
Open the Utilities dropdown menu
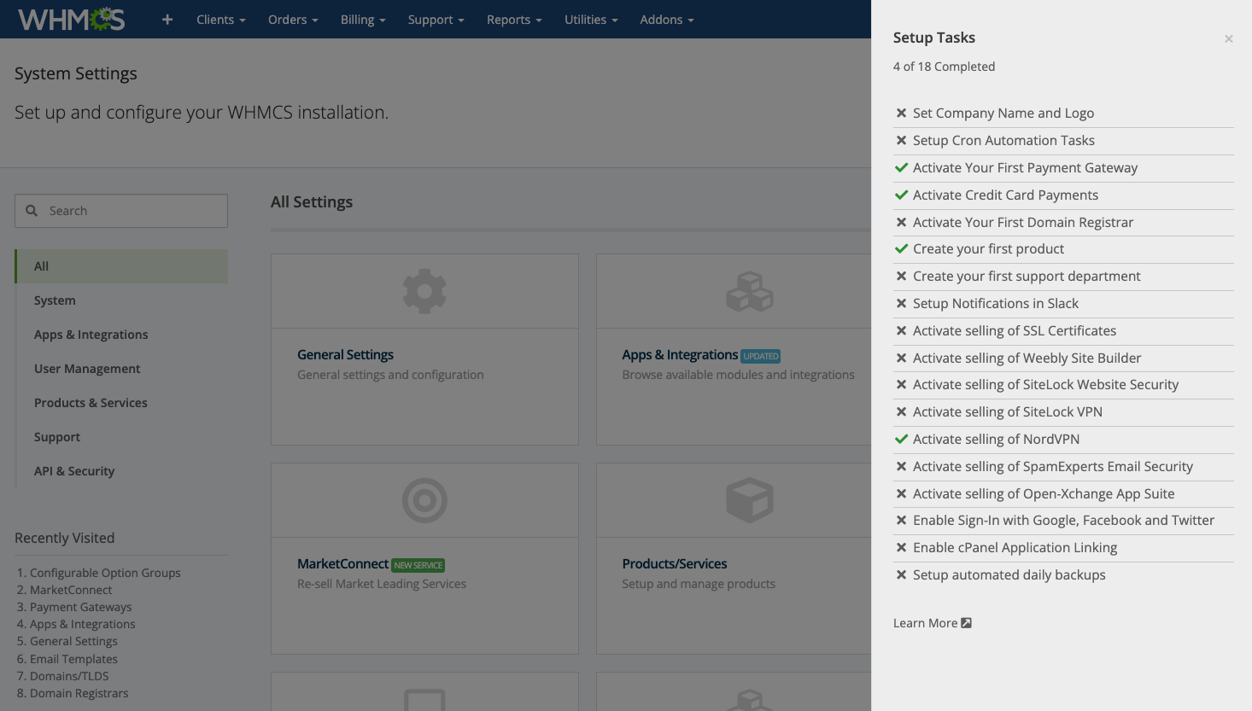(x=590, y=19)
